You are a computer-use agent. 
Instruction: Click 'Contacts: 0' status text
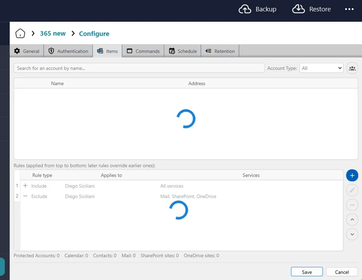click(105, 256)
